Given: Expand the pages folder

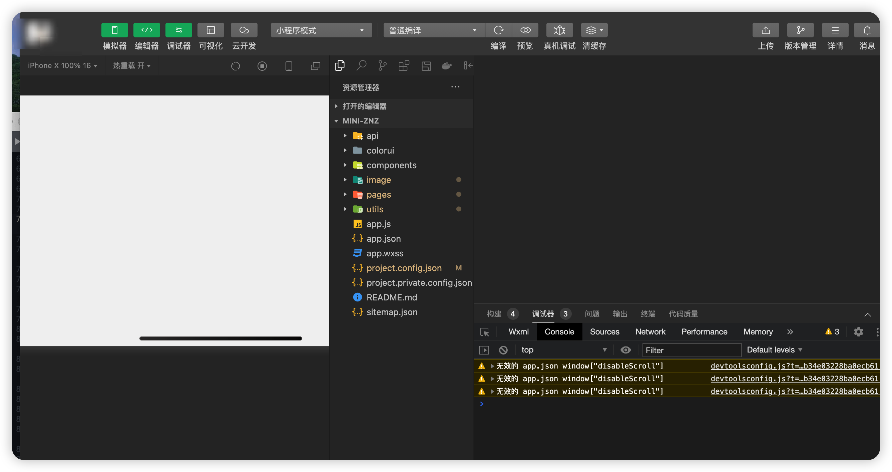Looking at the screenshot, I should tap(379, 195).
